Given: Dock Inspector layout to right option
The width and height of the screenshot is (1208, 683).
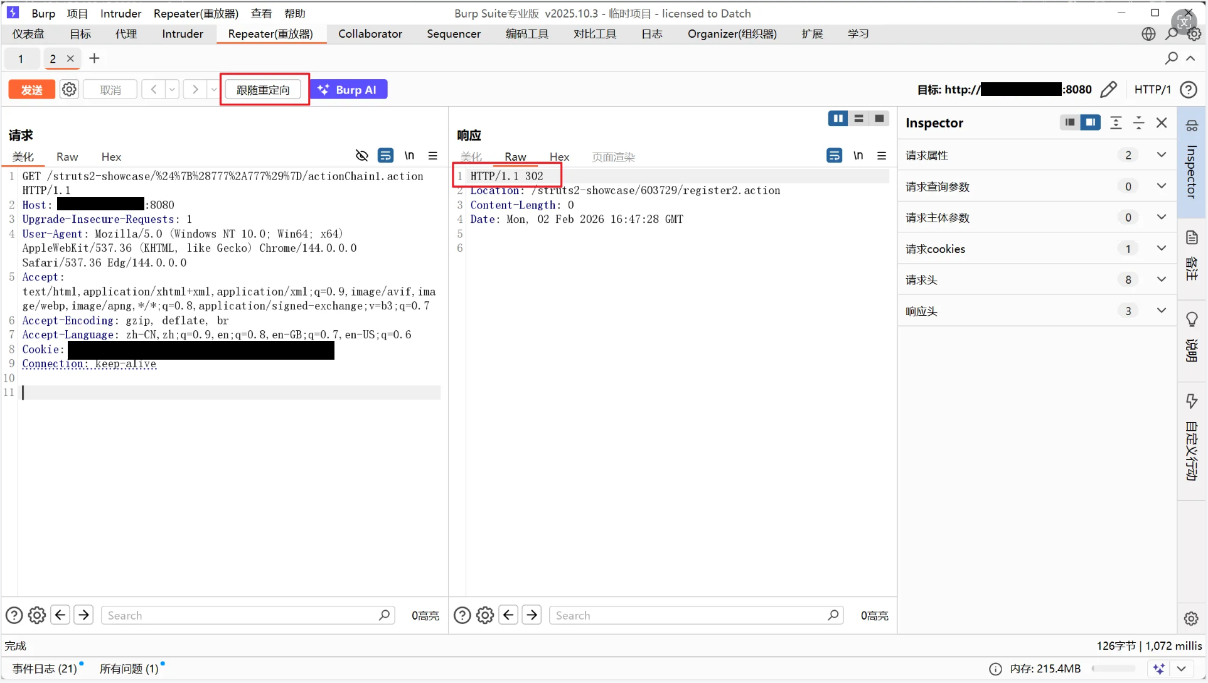Looking at the screenshot, I should 1090,122.
